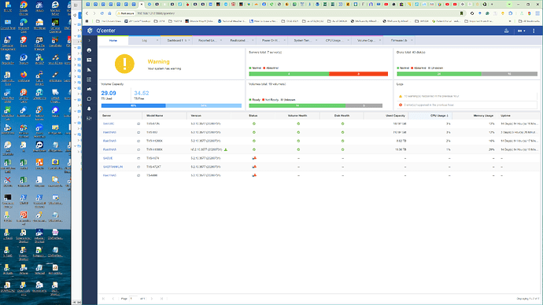Click the red Abnormal segment of servers bar
Viewport: 543px width, 305px height.
tap(358, 74)
